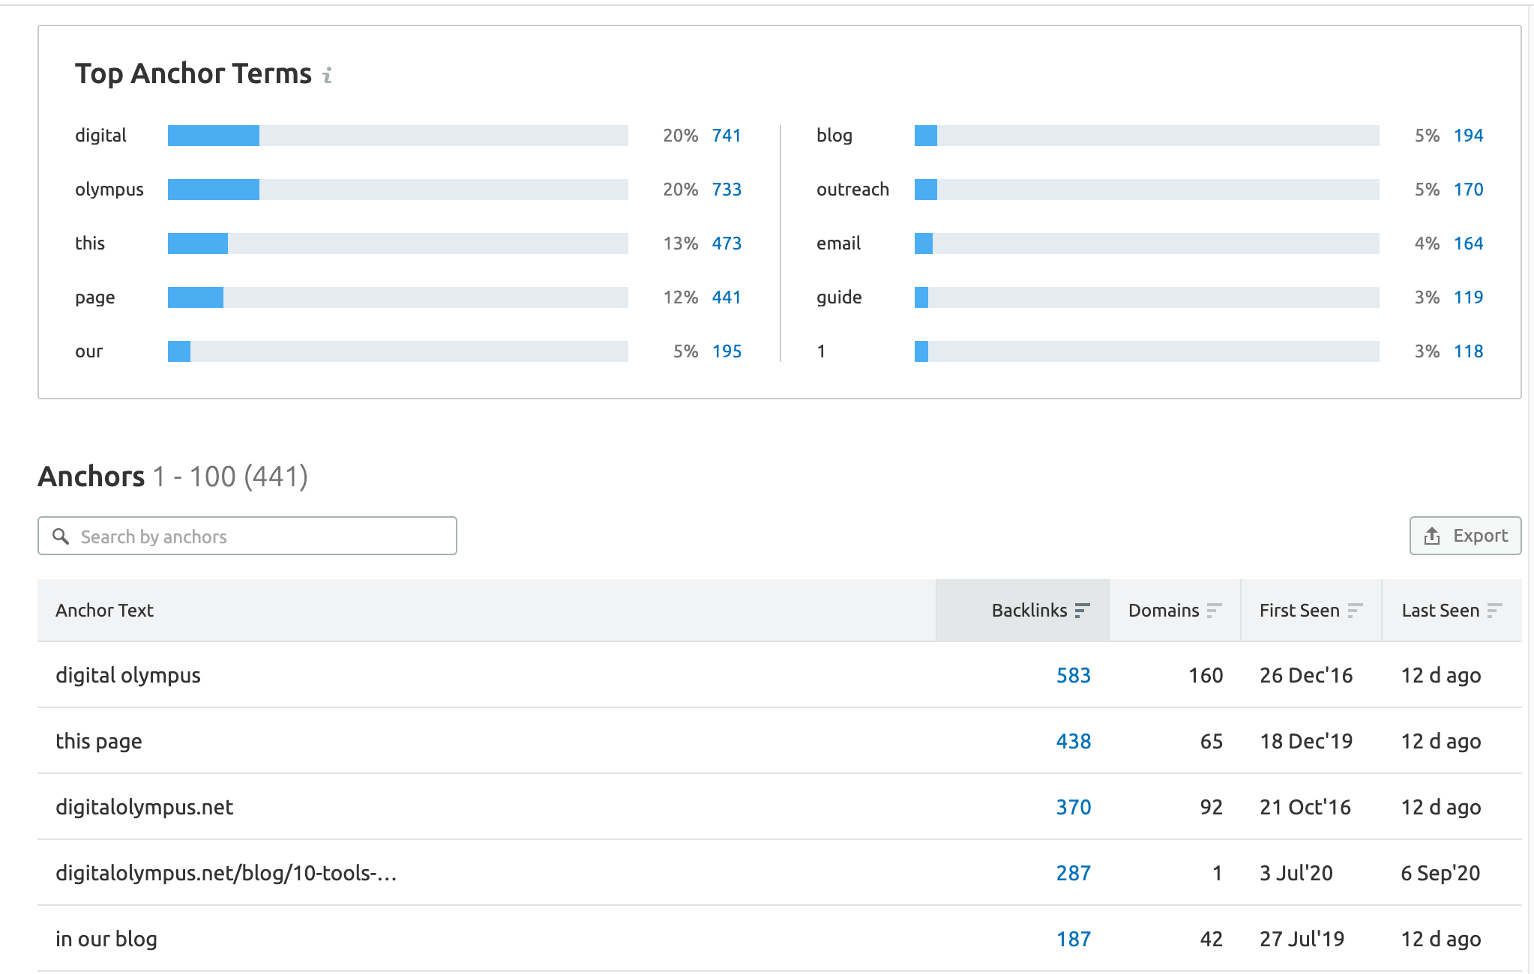Click the 'this page' anchor text
The height and width of the screenshot is (974, 1534).
tap(99, 741)
